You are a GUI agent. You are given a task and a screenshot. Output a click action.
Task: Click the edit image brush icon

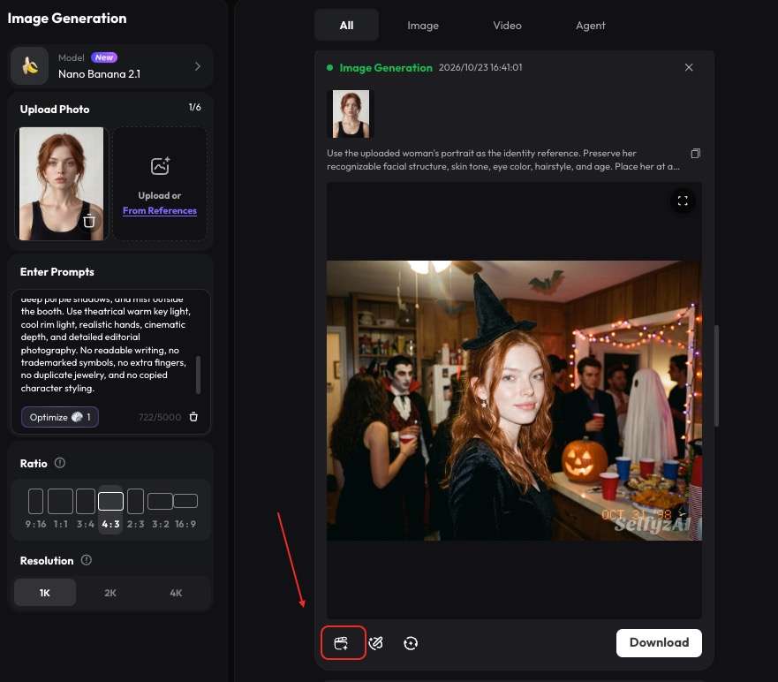(x=375, y=643)
